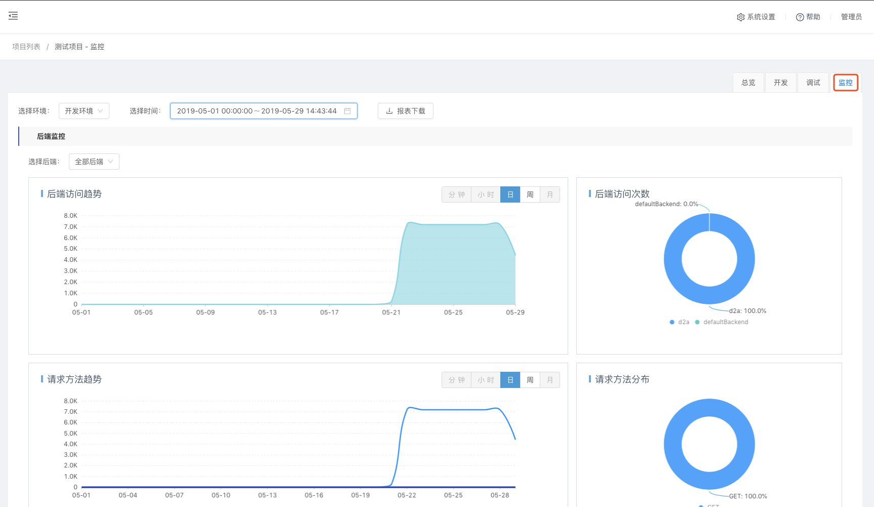Image resolution: width=874 pixels, height=507 pixels.
Task: Switch to the debugging tab
Action: tap(813, 83)
